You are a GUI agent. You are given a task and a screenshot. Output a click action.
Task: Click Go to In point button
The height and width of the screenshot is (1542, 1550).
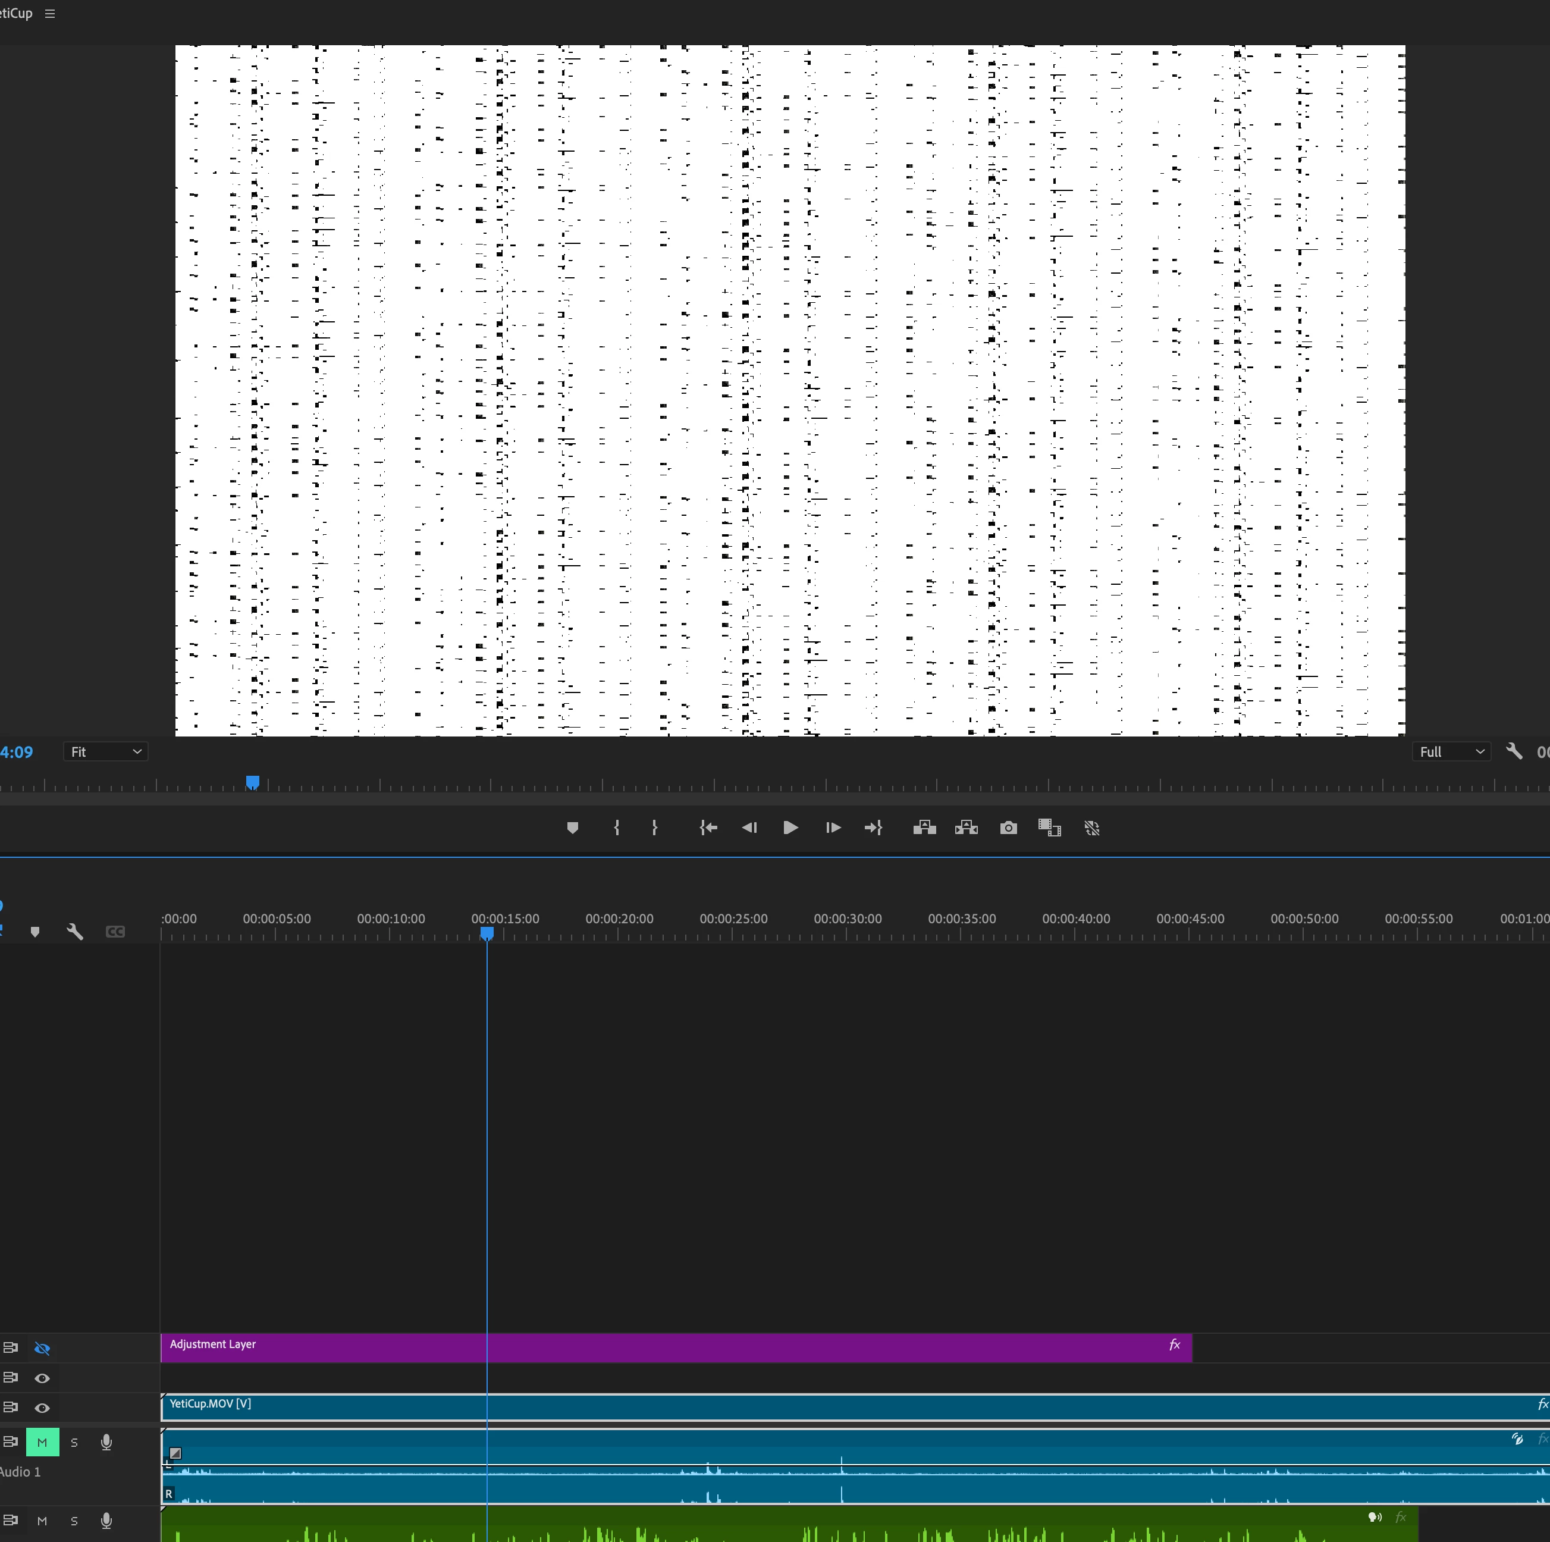708,828
